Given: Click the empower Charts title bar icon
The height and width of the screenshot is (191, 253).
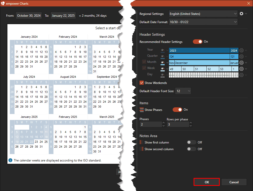Looking at the screenshot, I should tap(3, 3).
